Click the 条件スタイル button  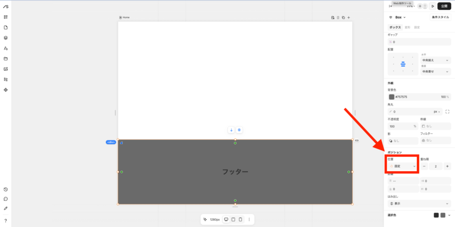[440, 17]
